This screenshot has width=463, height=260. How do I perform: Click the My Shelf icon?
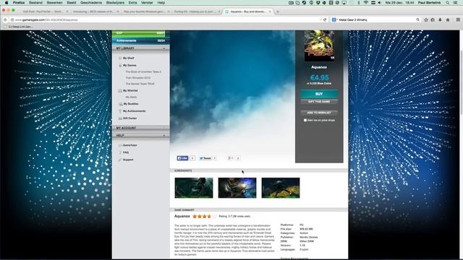[x=120, y=58]
